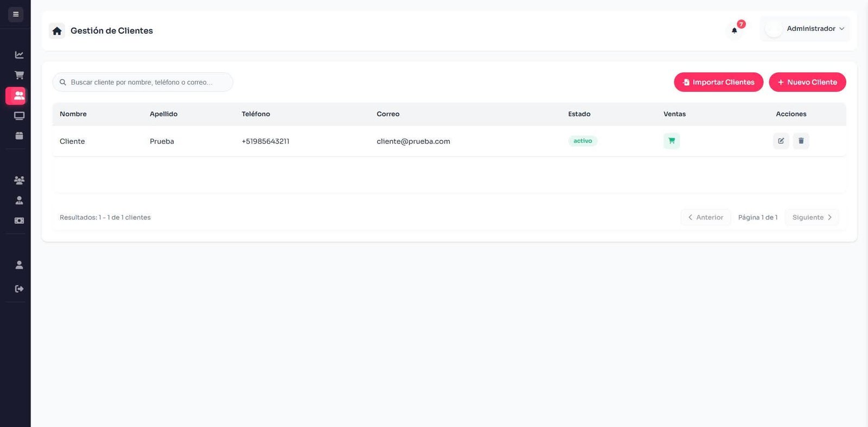Go to Siguiente page
Image resolution: width=868 pixels, height=427 pixels.
click(812, 217)
